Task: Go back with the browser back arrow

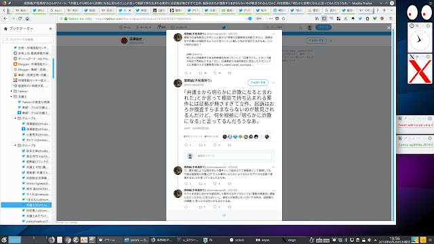Action: (5, 18)
